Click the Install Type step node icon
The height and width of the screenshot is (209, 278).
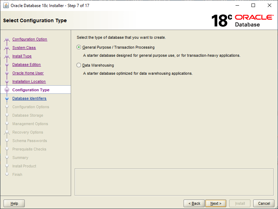pos(7,56)
